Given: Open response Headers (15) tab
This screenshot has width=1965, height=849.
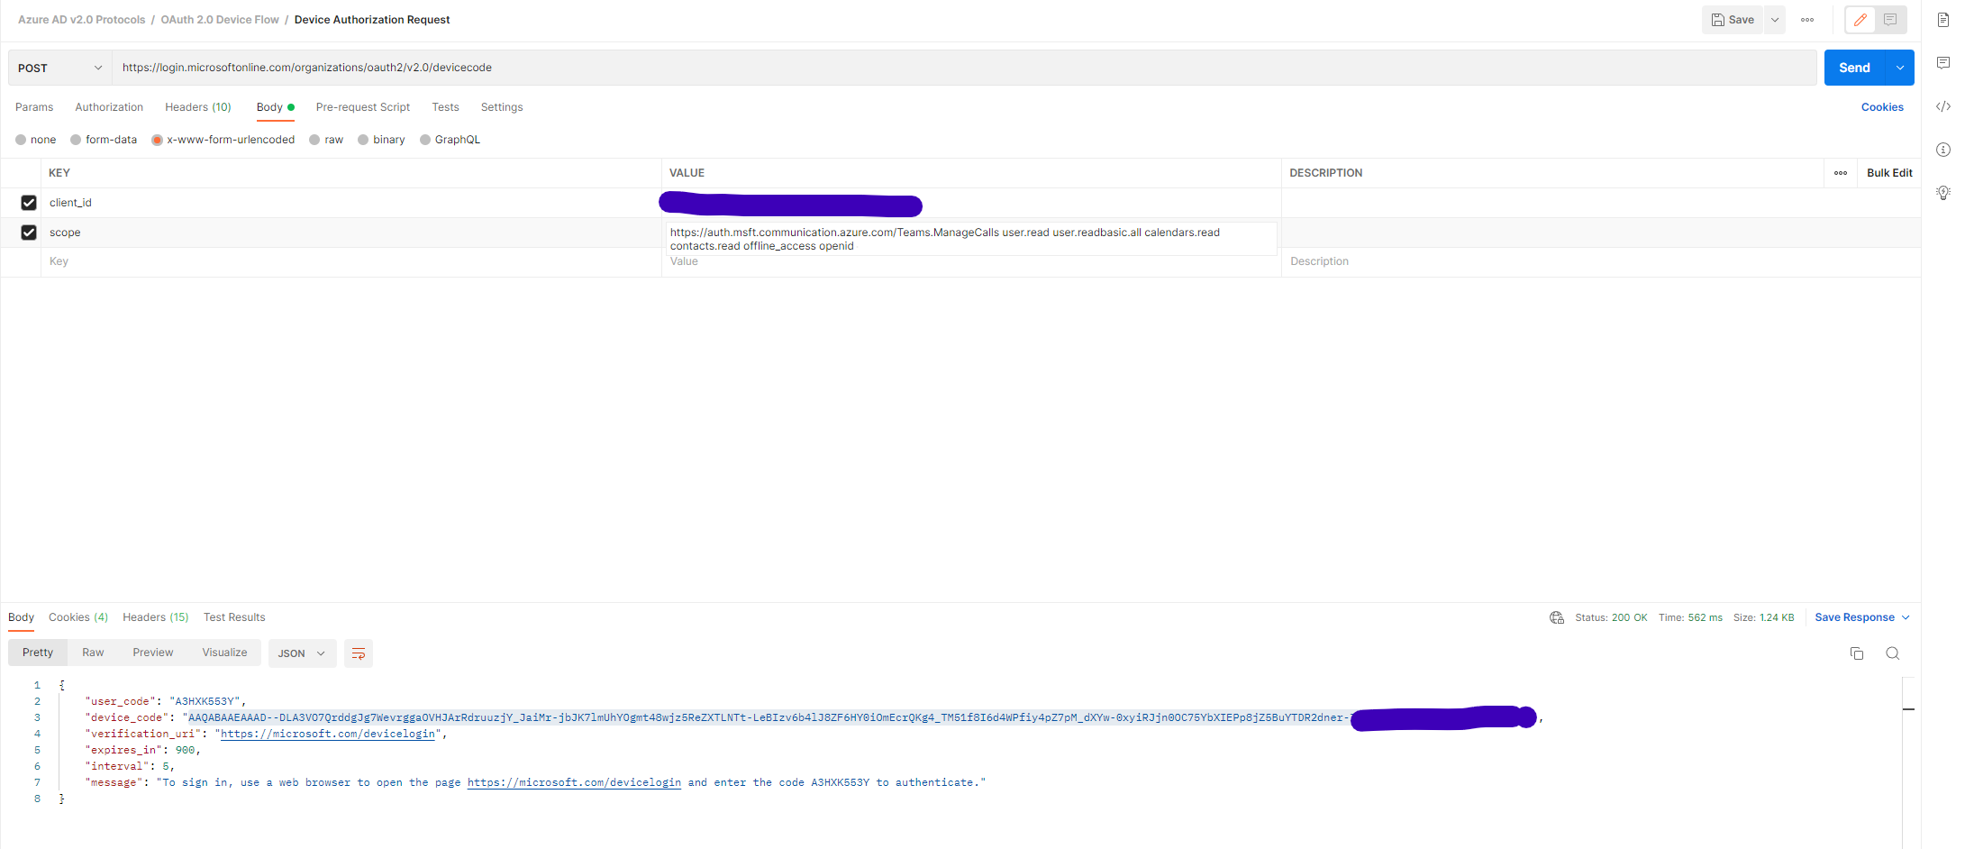Looking at the screenshot, I should coord(156,617).
